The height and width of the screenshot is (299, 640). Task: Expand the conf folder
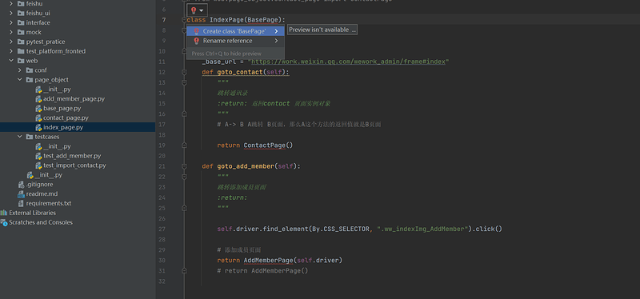coord(19,70)
